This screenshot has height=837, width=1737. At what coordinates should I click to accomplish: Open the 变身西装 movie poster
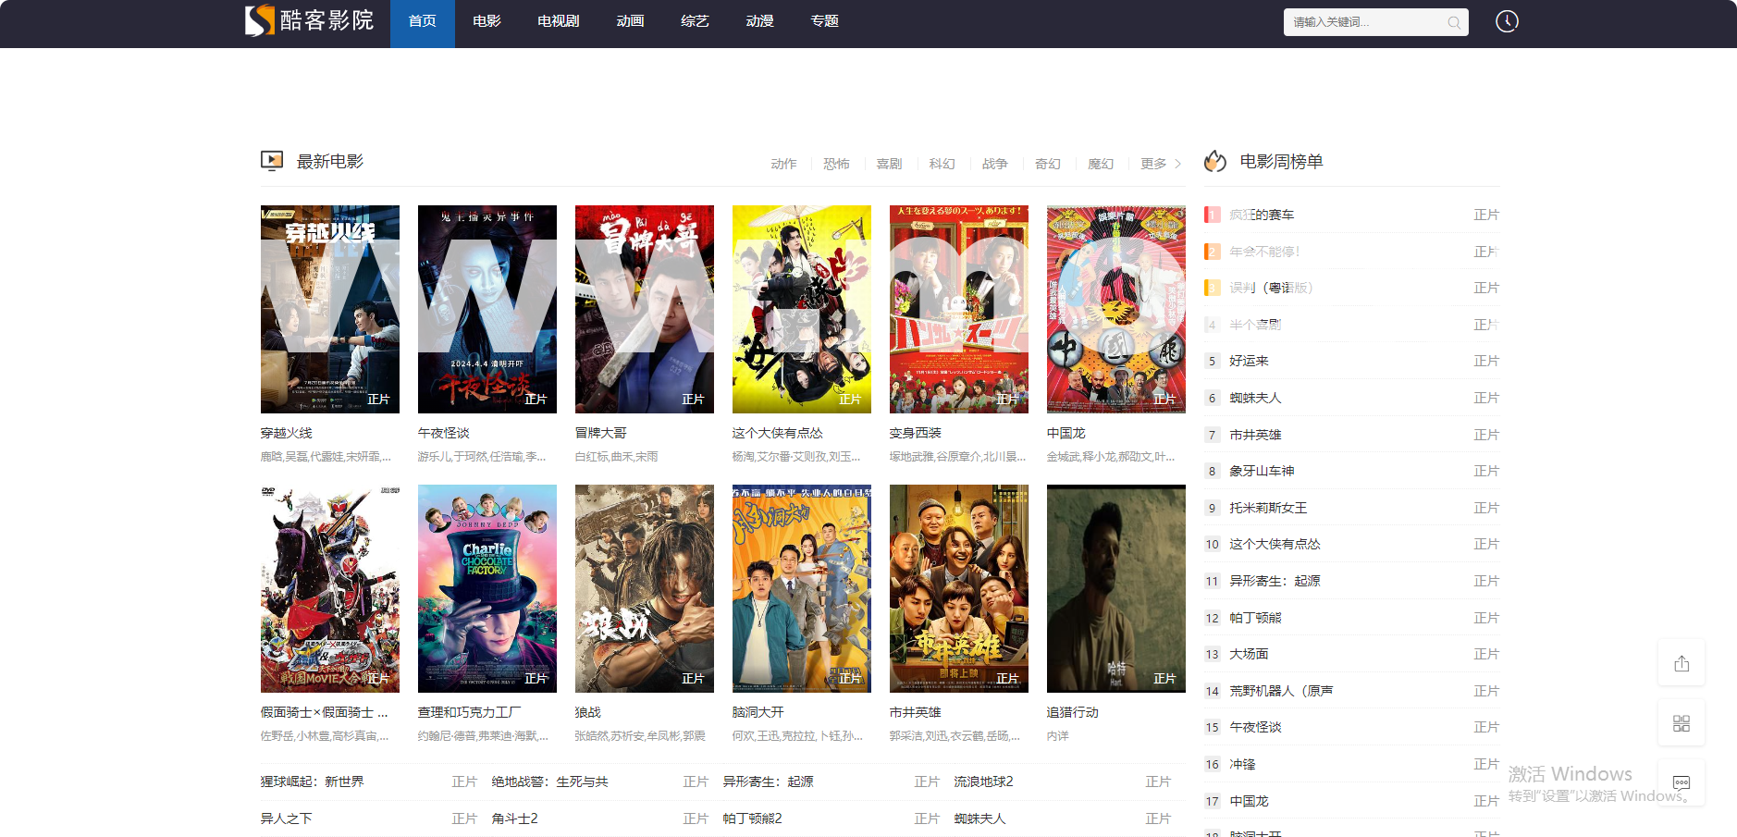(959, 309)
